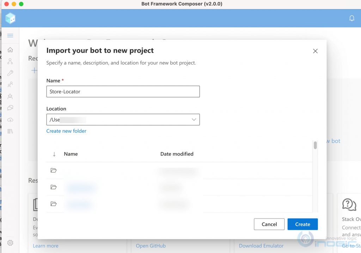Expand the Location dropdown

194,120
